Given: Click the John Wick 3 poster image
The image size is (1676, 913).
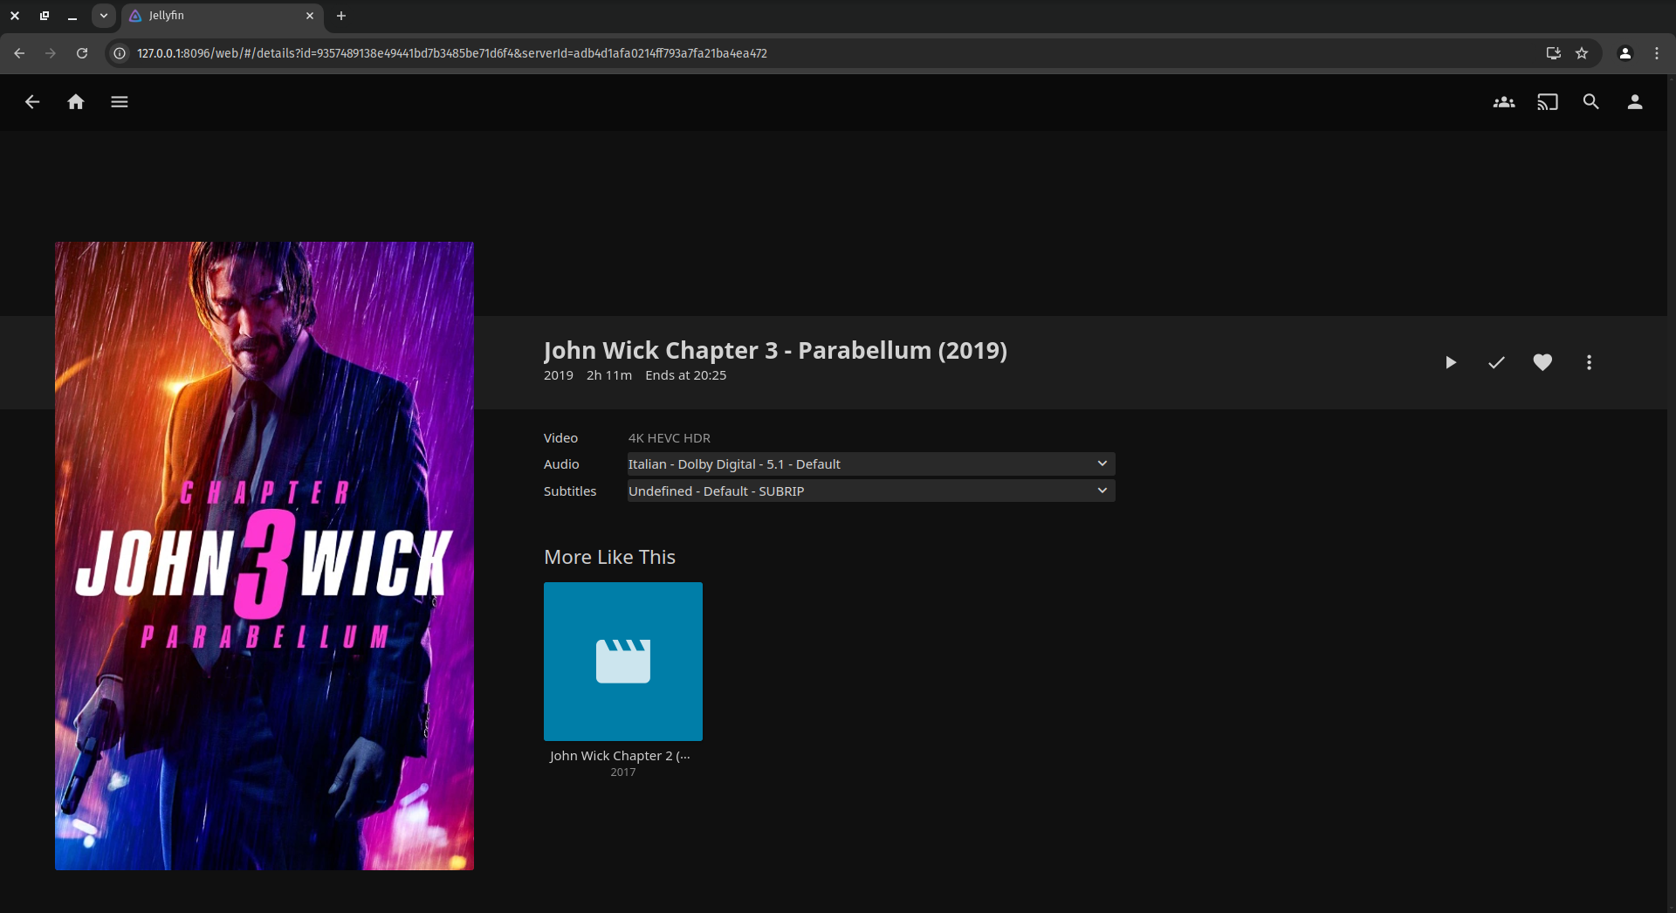Looking at the screenshot, I should [x=264, y=556].
